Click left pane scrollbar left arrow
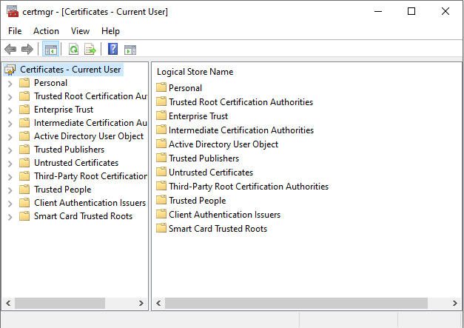This screenshot has height=328, width=464. tap(8, 303)
